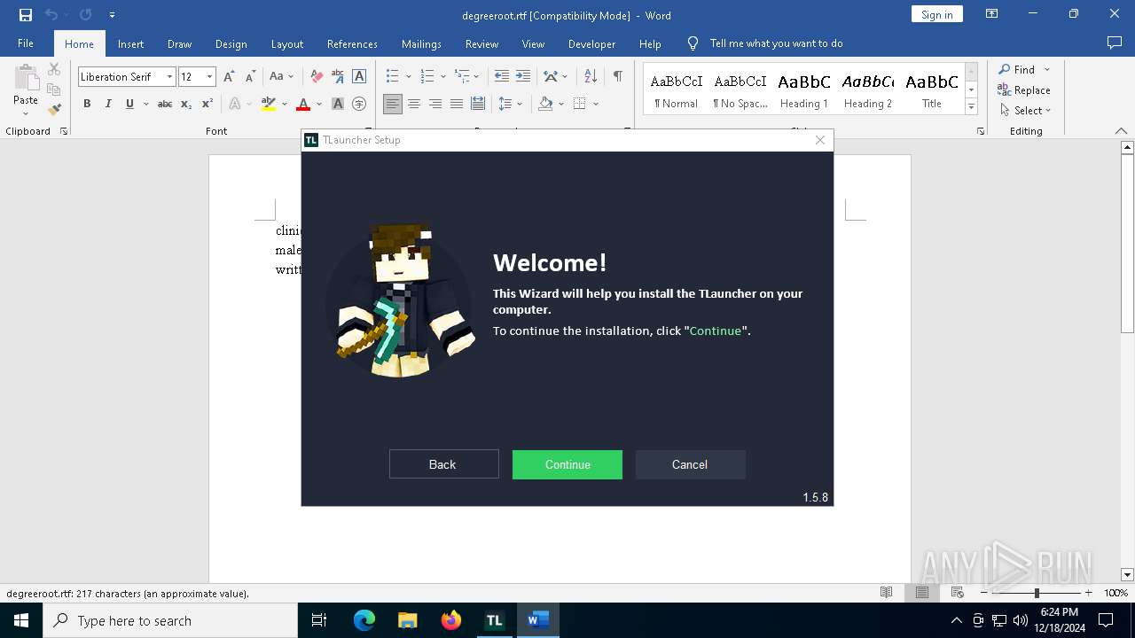Screen dimensions: 1135x638
Task: Select Align Left
Action: (x=393, y=104)
